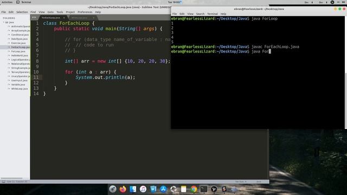
Task: Open ArrayExample.java in sidebar
Action: click(x=21, y=30)
